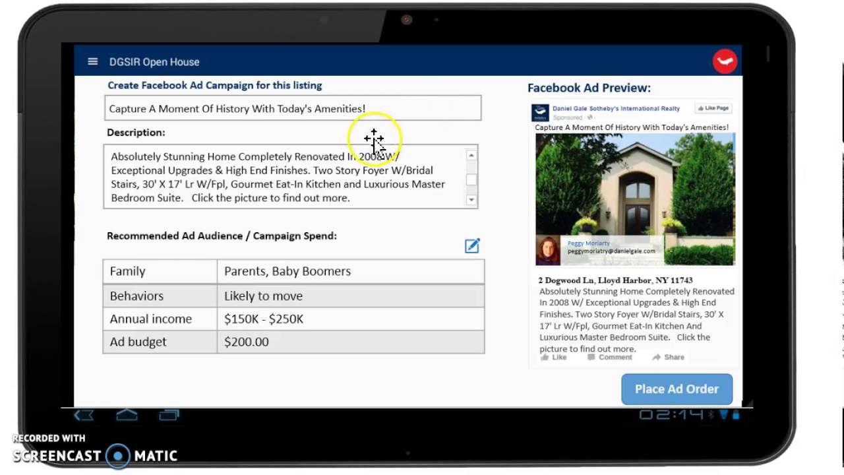This screenshot has height=475, width=844.
Task: Click the 'Facebook Ad Preview:' heading
Action: pos(589,88)
